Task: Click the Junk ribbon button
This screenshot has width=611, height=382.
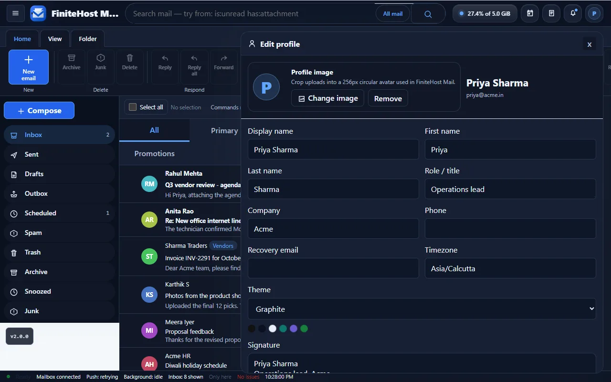Action: pos(101,67)
